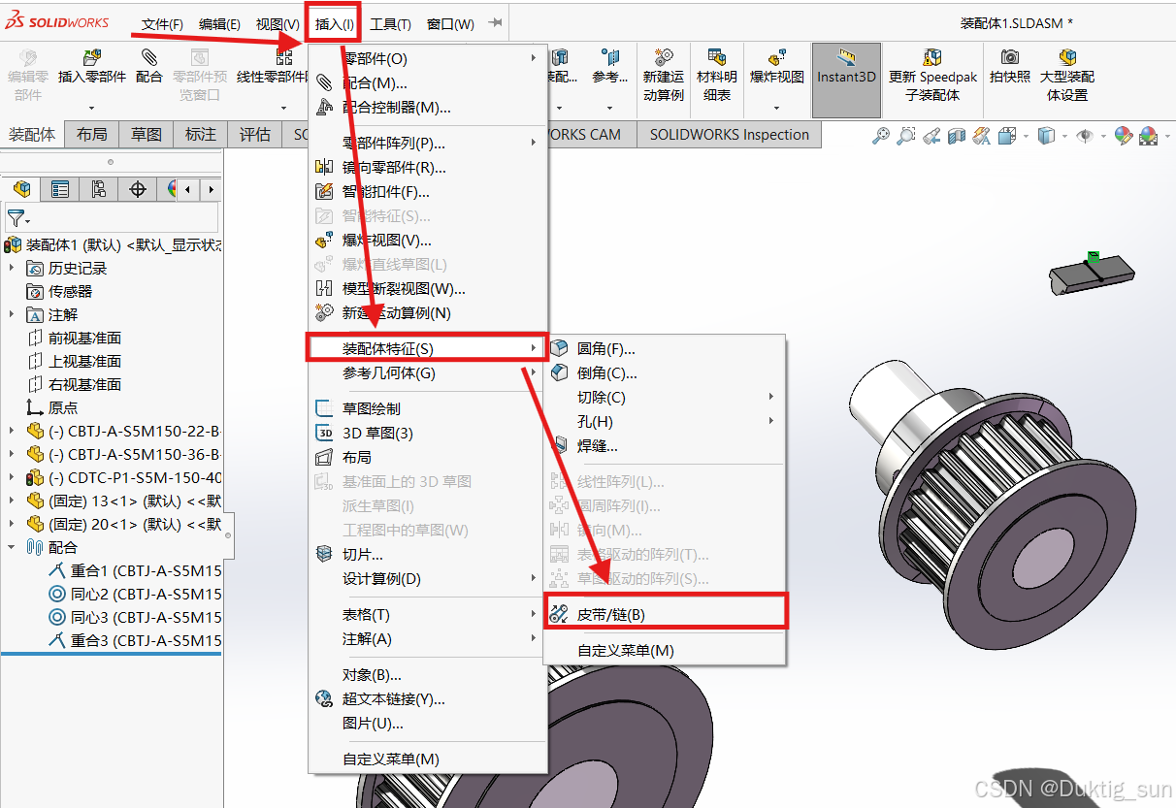Open the 文件(F) menu
This screenshot has width=1176, height=808.
162,24
